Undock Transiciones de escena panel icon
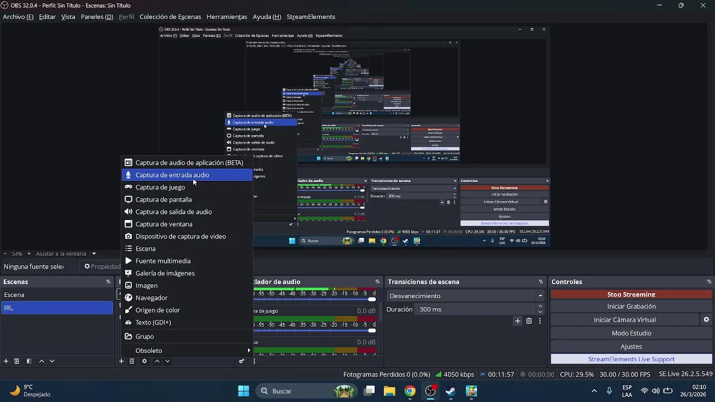 [x=541, y=282]
